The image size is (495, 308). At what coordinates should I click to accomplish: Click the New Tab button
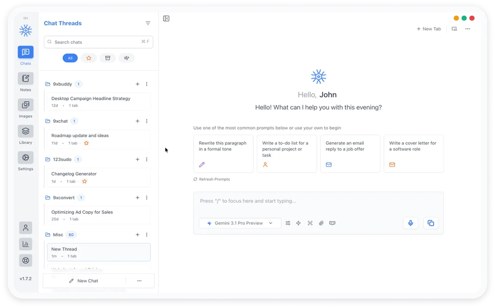(x=429, y=29)
